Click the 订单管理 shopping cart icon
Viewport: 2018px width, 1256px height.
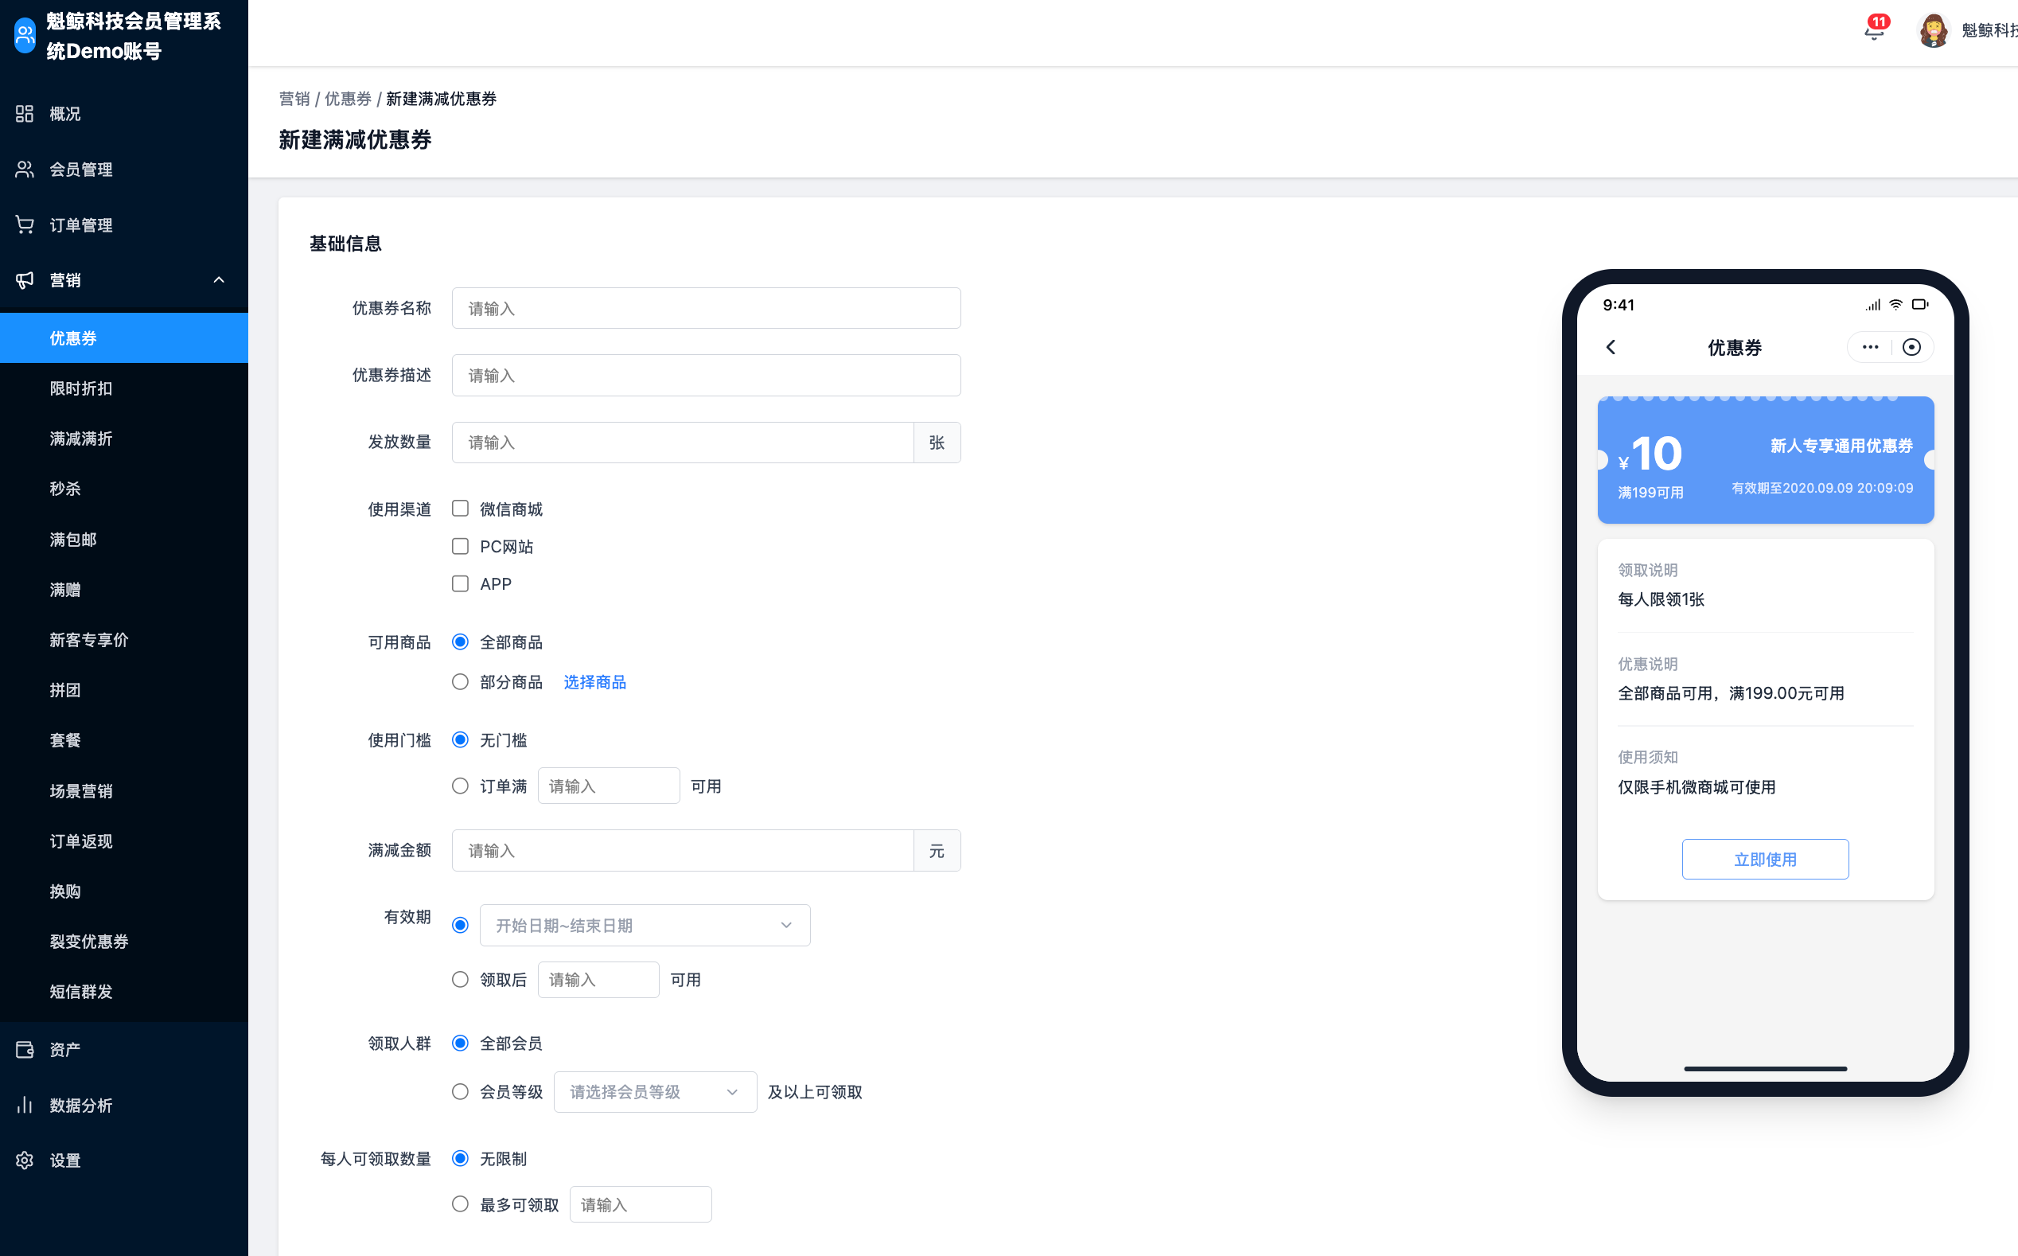pyautogui.click(x=25, y=225)
